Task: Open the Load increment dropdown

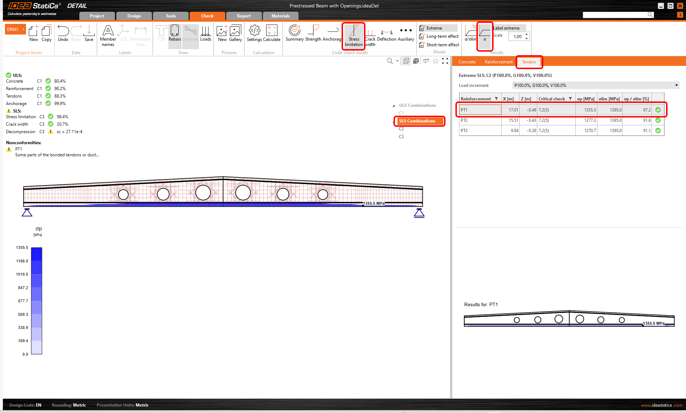Action: coord(676,85)
